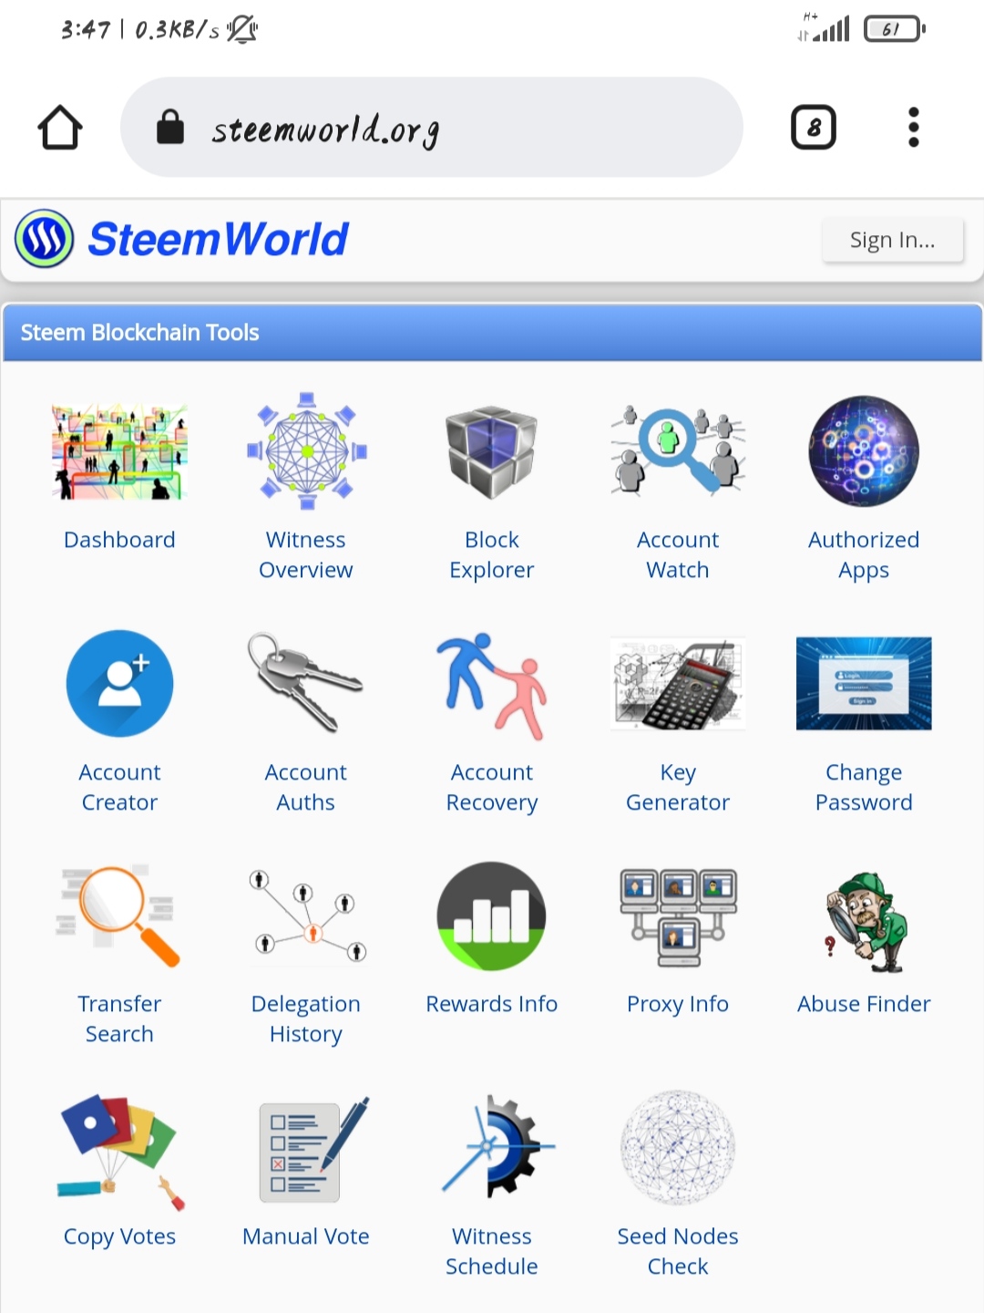The height and width of the screenshot is (1313, 984).
Task: Open the Account Recovery figures icon
Action: 492,686
